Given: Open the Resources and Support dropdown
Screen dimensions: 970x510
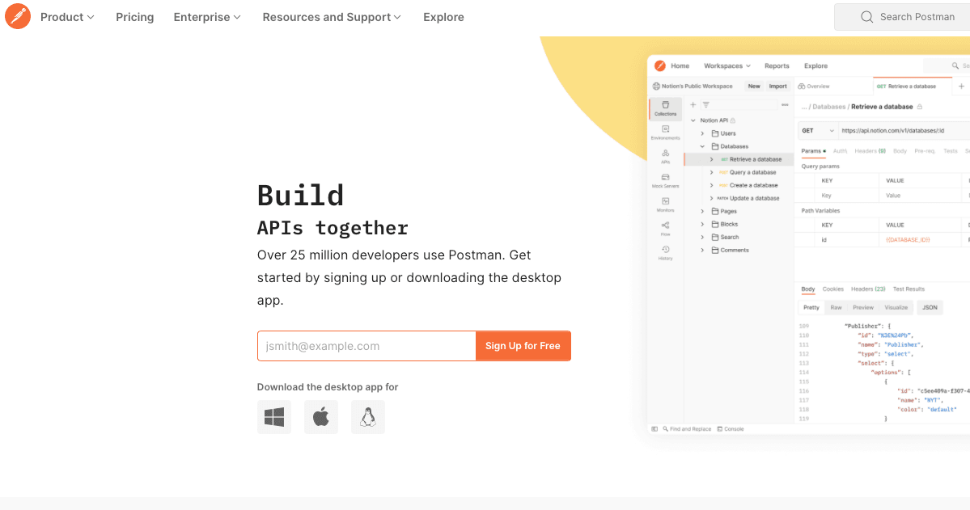Looking at the screenshot, I should (333, 17).
